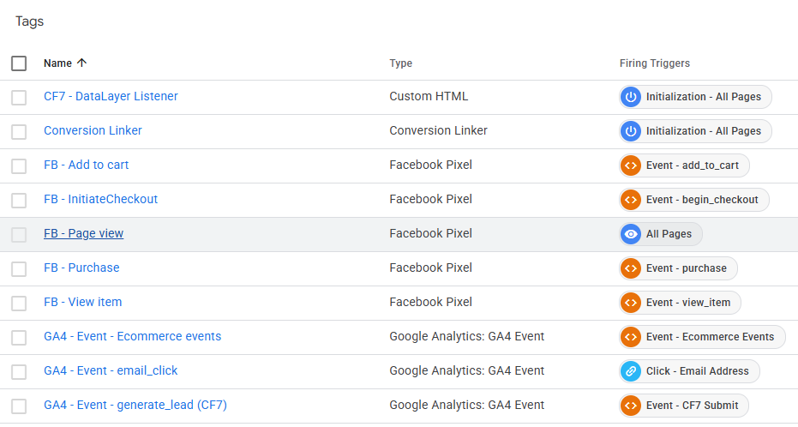The height and width of the screenshot is (427, 798).
Task: Open the FB - Page view tag
Action: [83, 233]
